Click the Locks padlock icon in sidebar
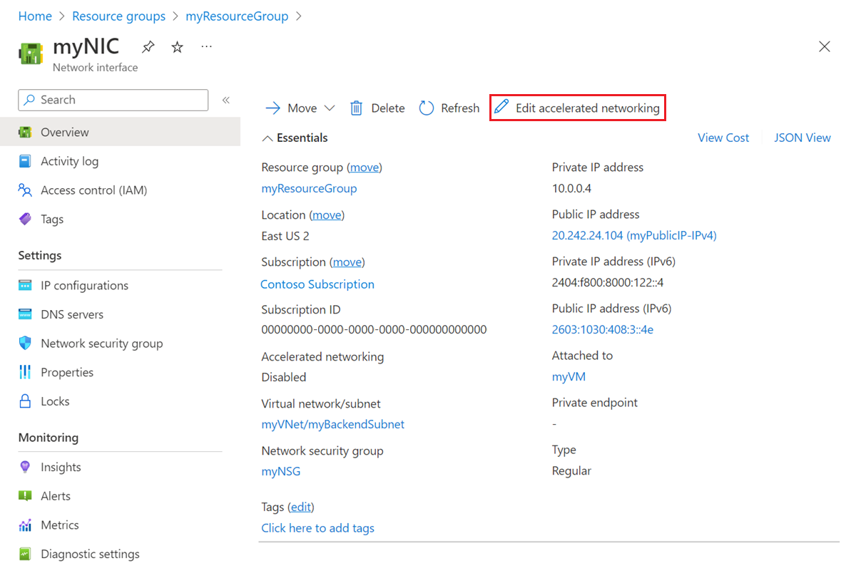Screen dimensions: 856x578 pyautogui.click(x=26, y=401)
